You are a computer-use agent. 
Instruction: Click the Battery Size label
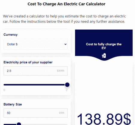tap(13, 104)
